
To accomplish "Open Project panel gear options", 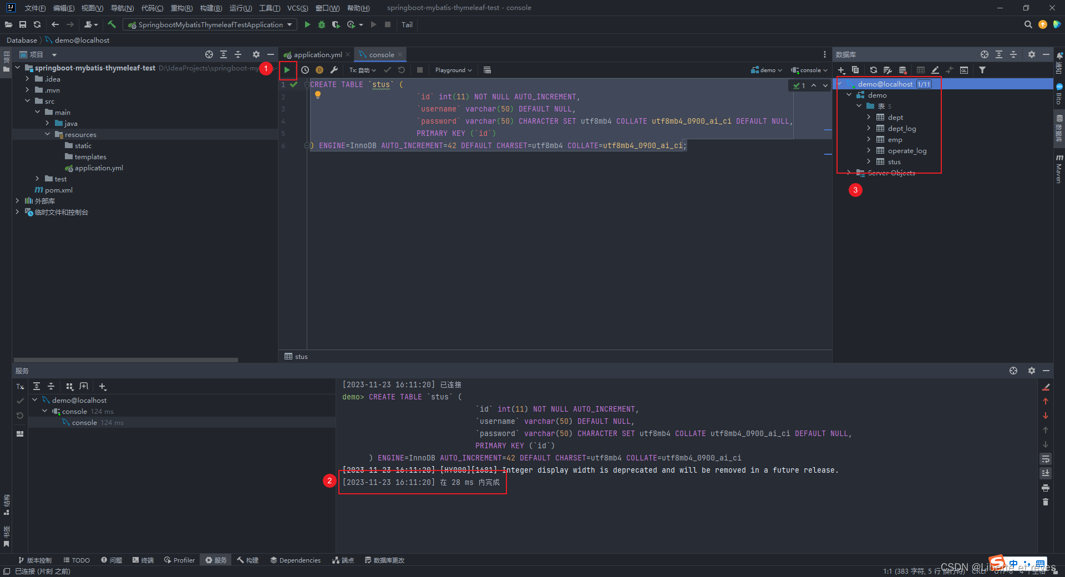I will click(x=256, y=54).
